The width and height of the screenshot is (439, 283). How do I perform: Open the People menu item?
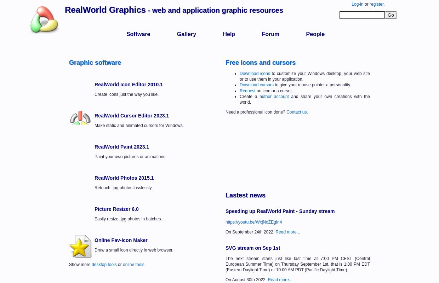[x=315, y=34]
